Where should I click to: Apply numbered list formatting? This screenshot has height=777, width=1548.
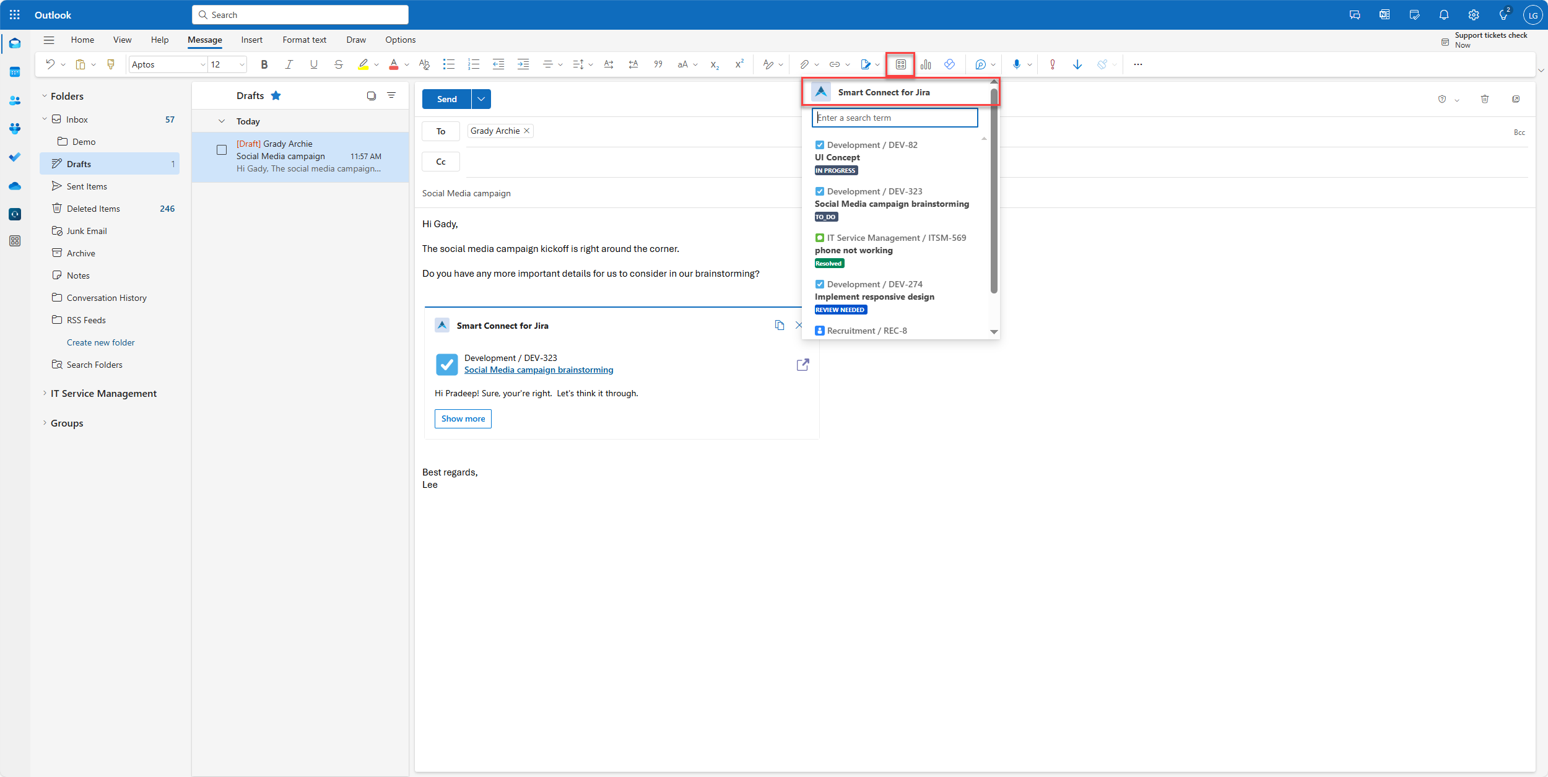pos(474,64)
